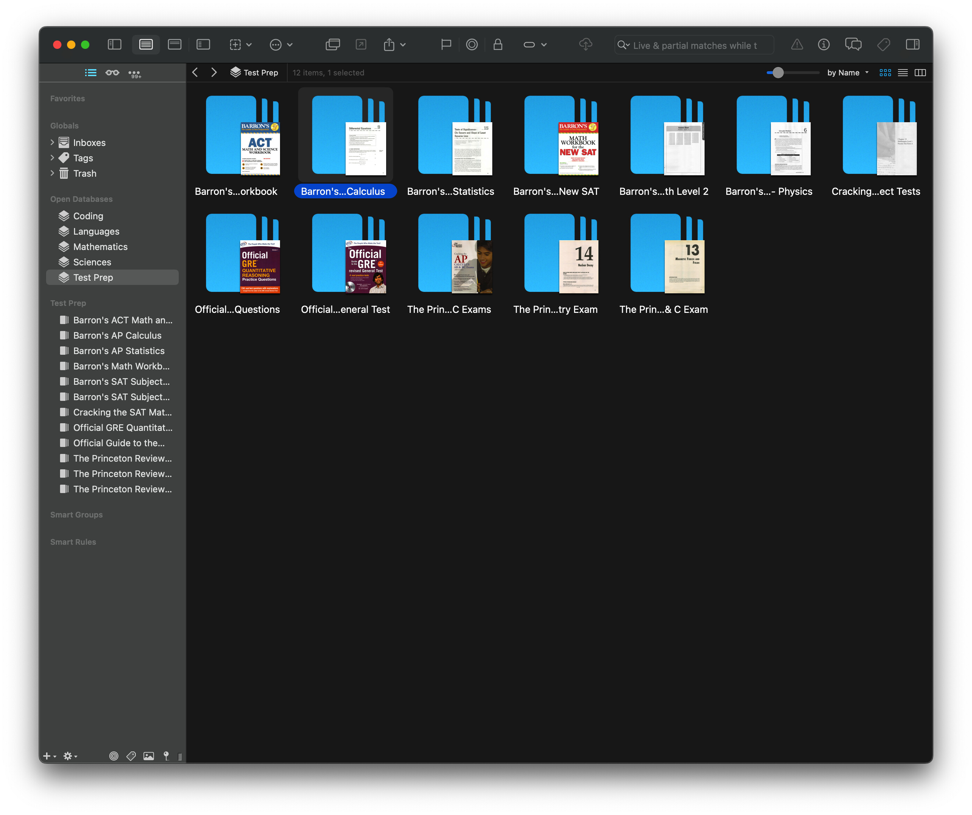
Task: Expand the Tags tree item
Action: (x=52, y=158)
